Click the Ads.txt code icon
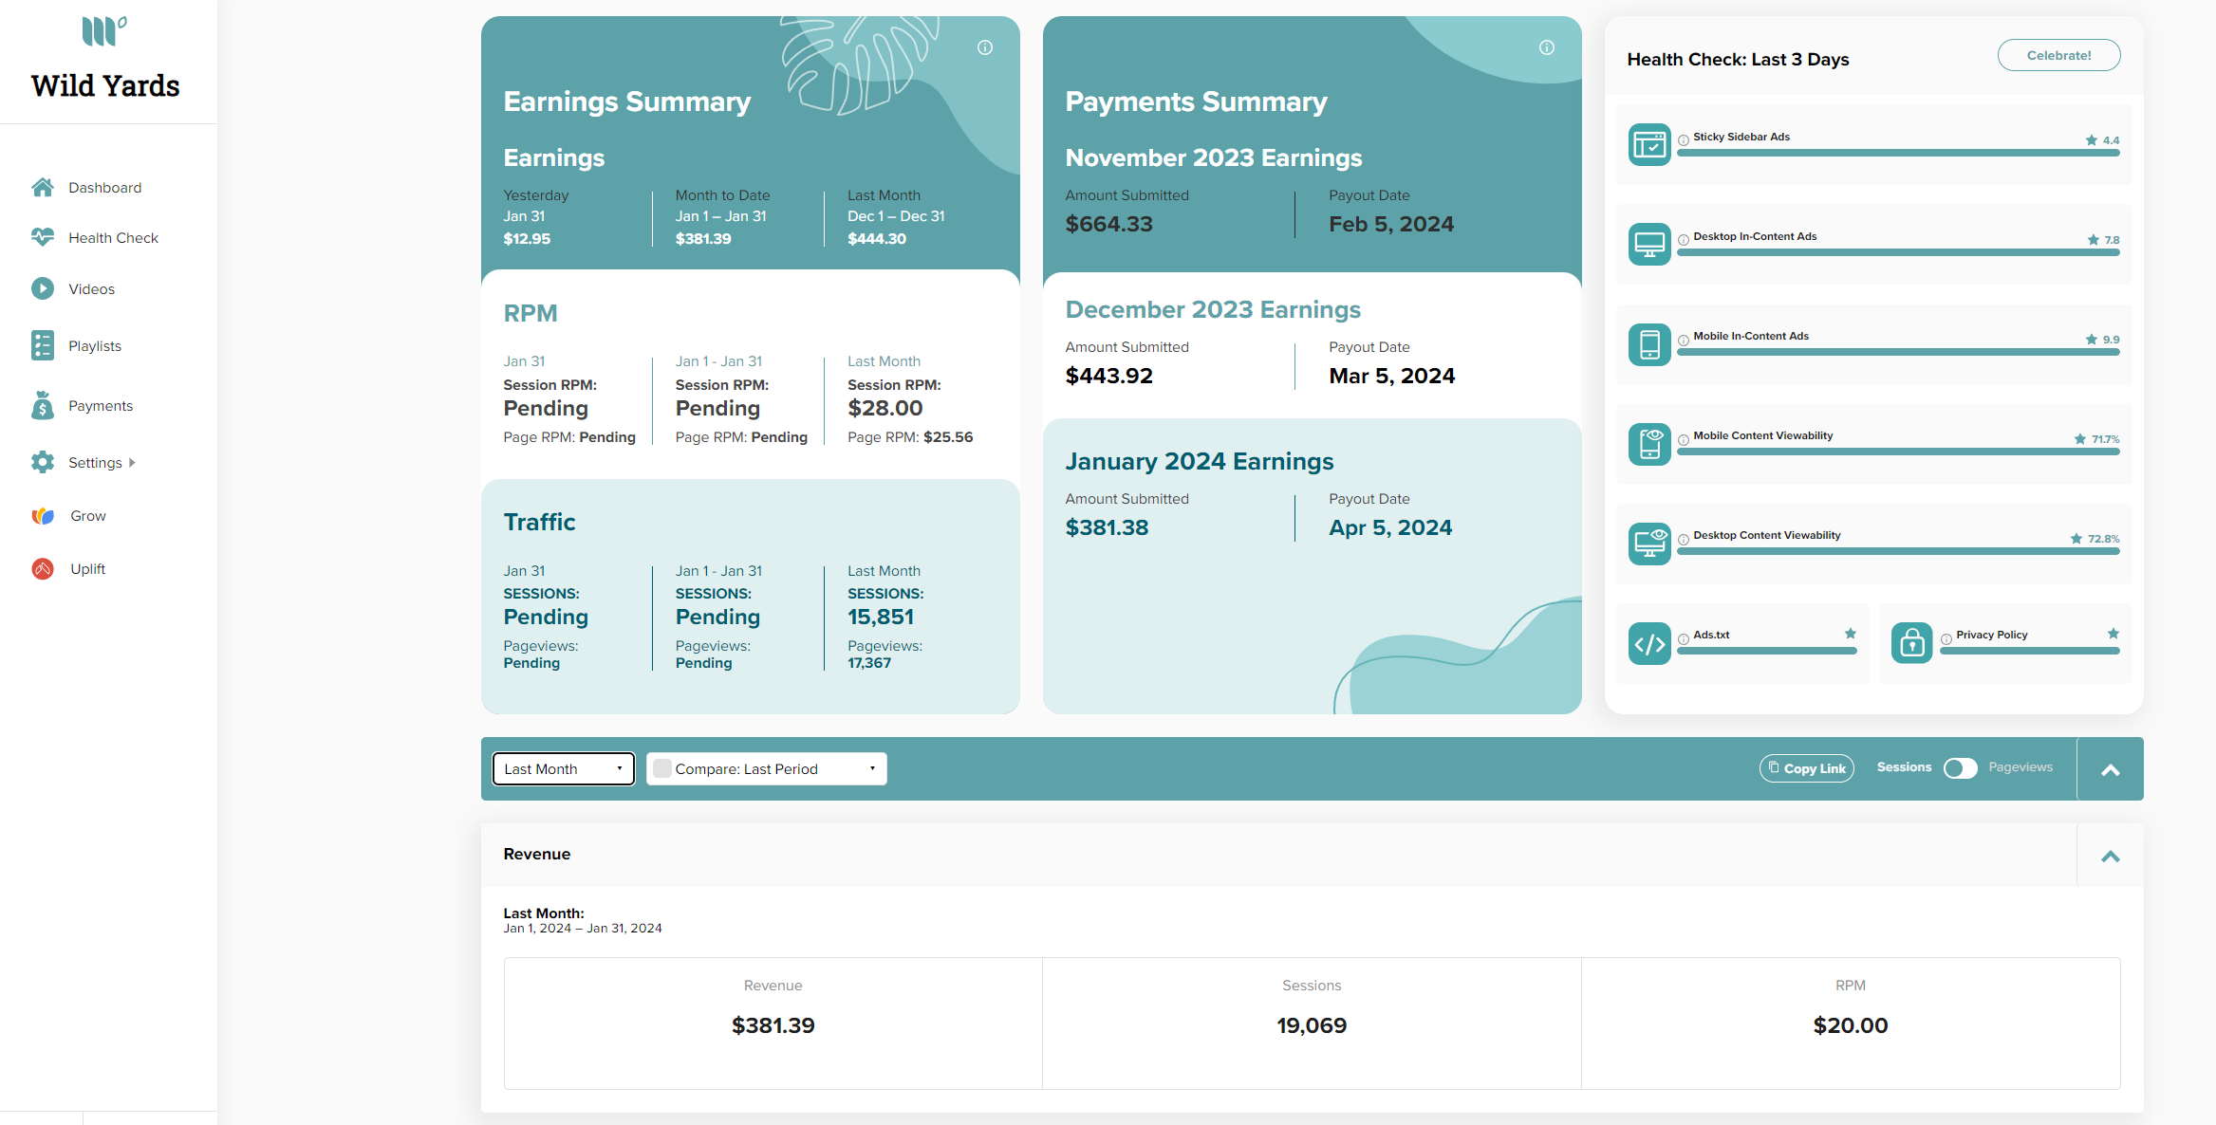Viewport: 2216px width, 1125px height. (1649, 643)
